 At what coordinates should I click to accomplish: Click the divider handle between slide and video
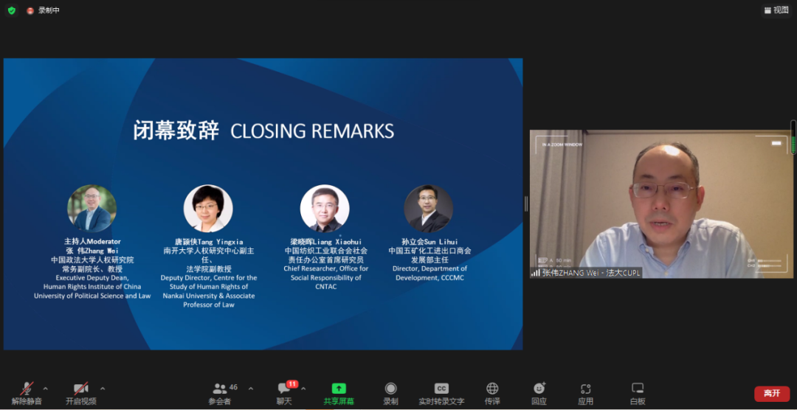[526, 204]
